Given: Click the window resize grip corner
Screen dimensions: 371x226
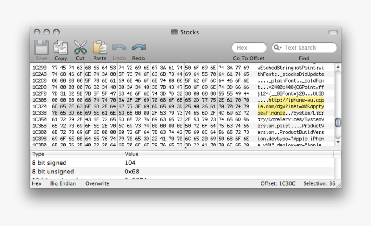Looking at the screenshot, I should [x=339, y=186].
